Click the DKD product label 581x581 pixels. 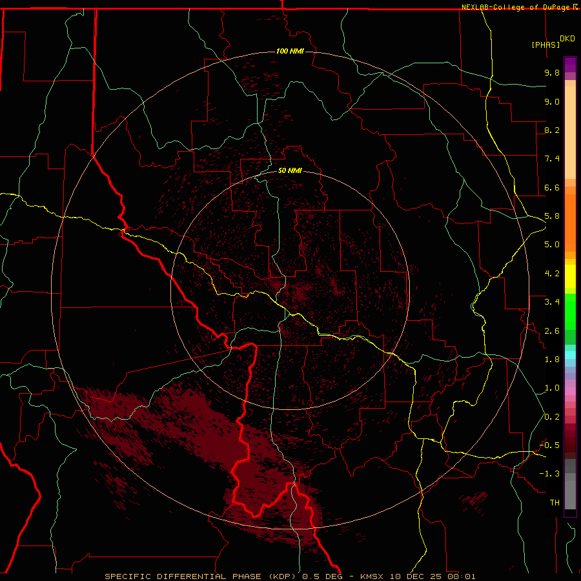pyautogui.click(x=567, y=39)
